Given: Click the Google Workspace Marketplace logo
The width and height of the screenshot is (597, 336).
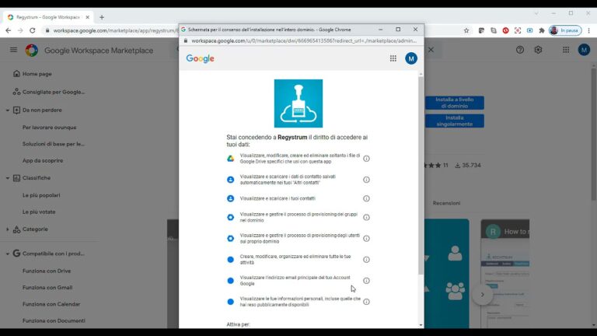Looking at the screenshot, I should pyautogui.click(x=32, y=51).
